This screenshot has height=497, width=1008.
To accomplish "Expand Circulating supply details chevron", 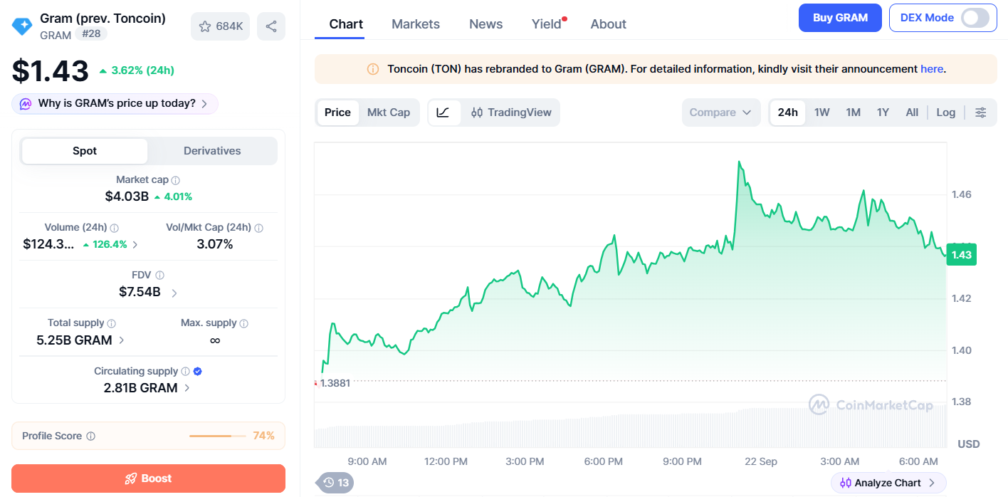I will pos(187,388).
